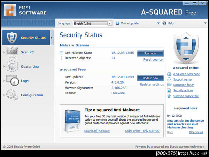Click the news date 04.12.2008
The width and height of the screenshot is (209, 157).
tap(175, 116)
